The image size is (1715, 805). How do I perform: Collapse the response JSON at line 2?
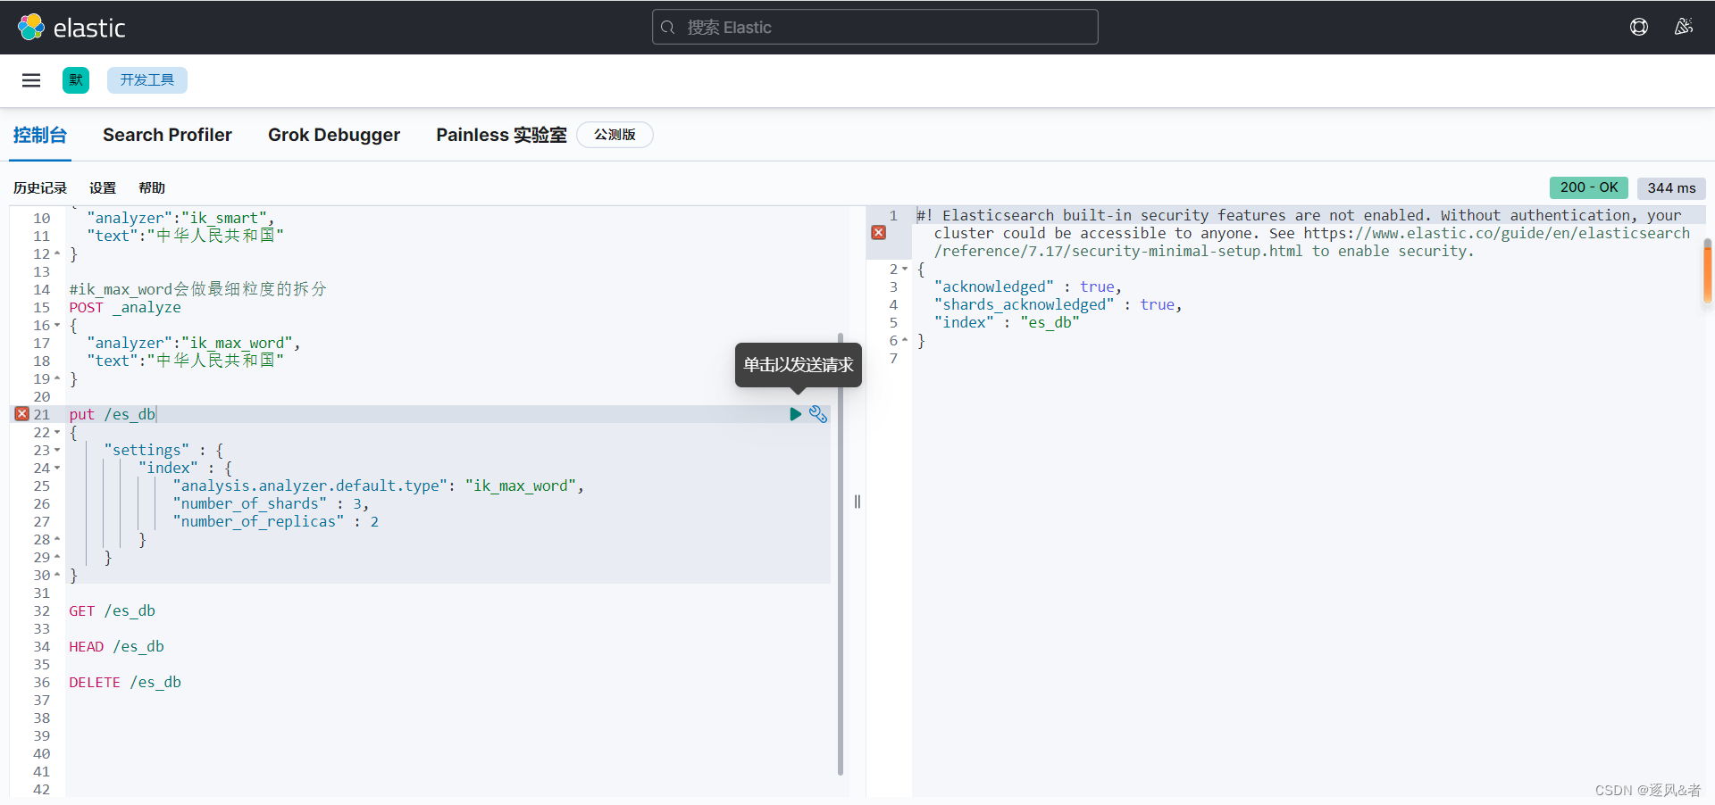pos(903,269)
